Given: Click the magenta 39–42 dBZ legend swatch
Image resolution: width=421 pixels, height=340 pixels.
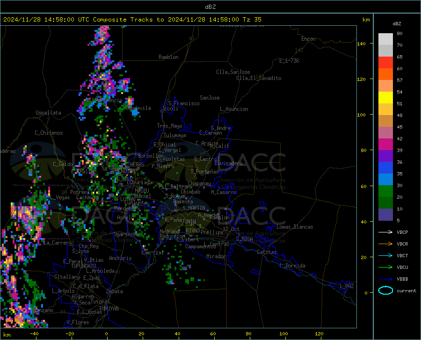Looking at the screenshot, I should click(385, 145).
